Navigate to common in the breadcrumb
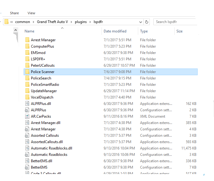 tap(22, 22)
